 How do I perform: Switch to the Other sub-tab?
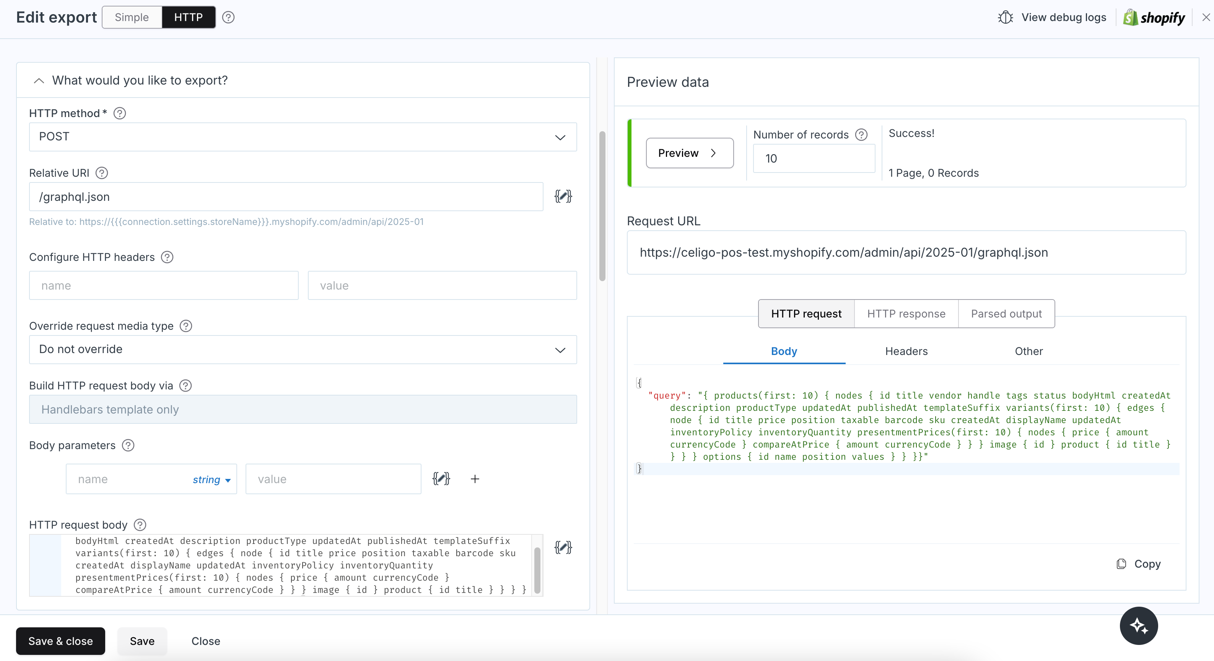1028,351
